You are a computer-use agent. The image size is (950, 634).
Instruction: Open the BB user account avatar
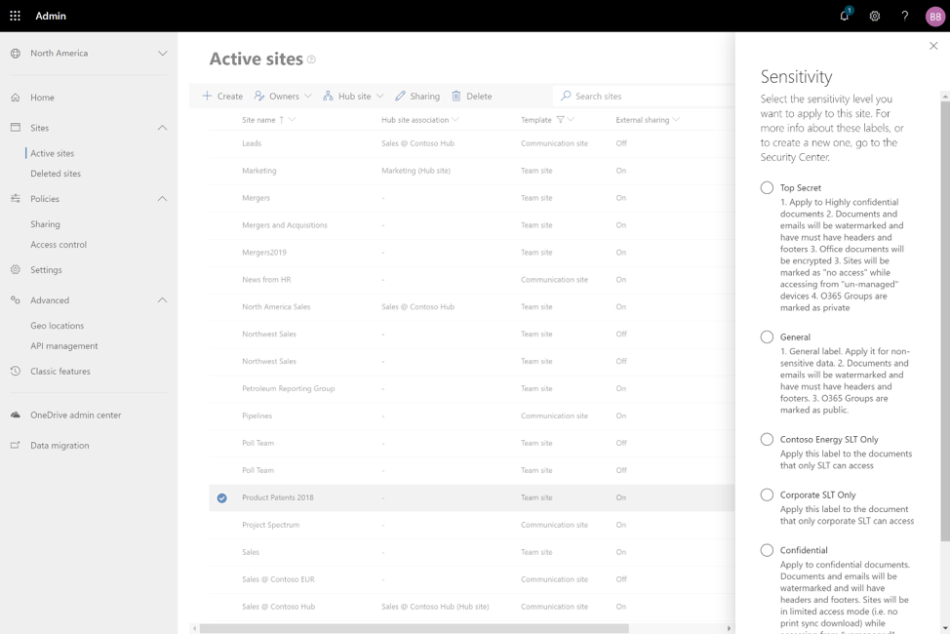coord(934,16)
